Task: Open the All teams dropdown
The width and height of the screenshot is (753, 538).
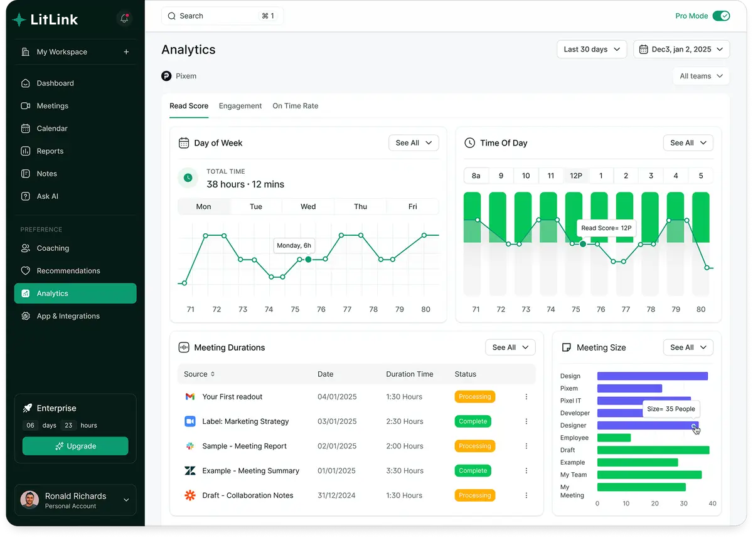Action: 701,75
